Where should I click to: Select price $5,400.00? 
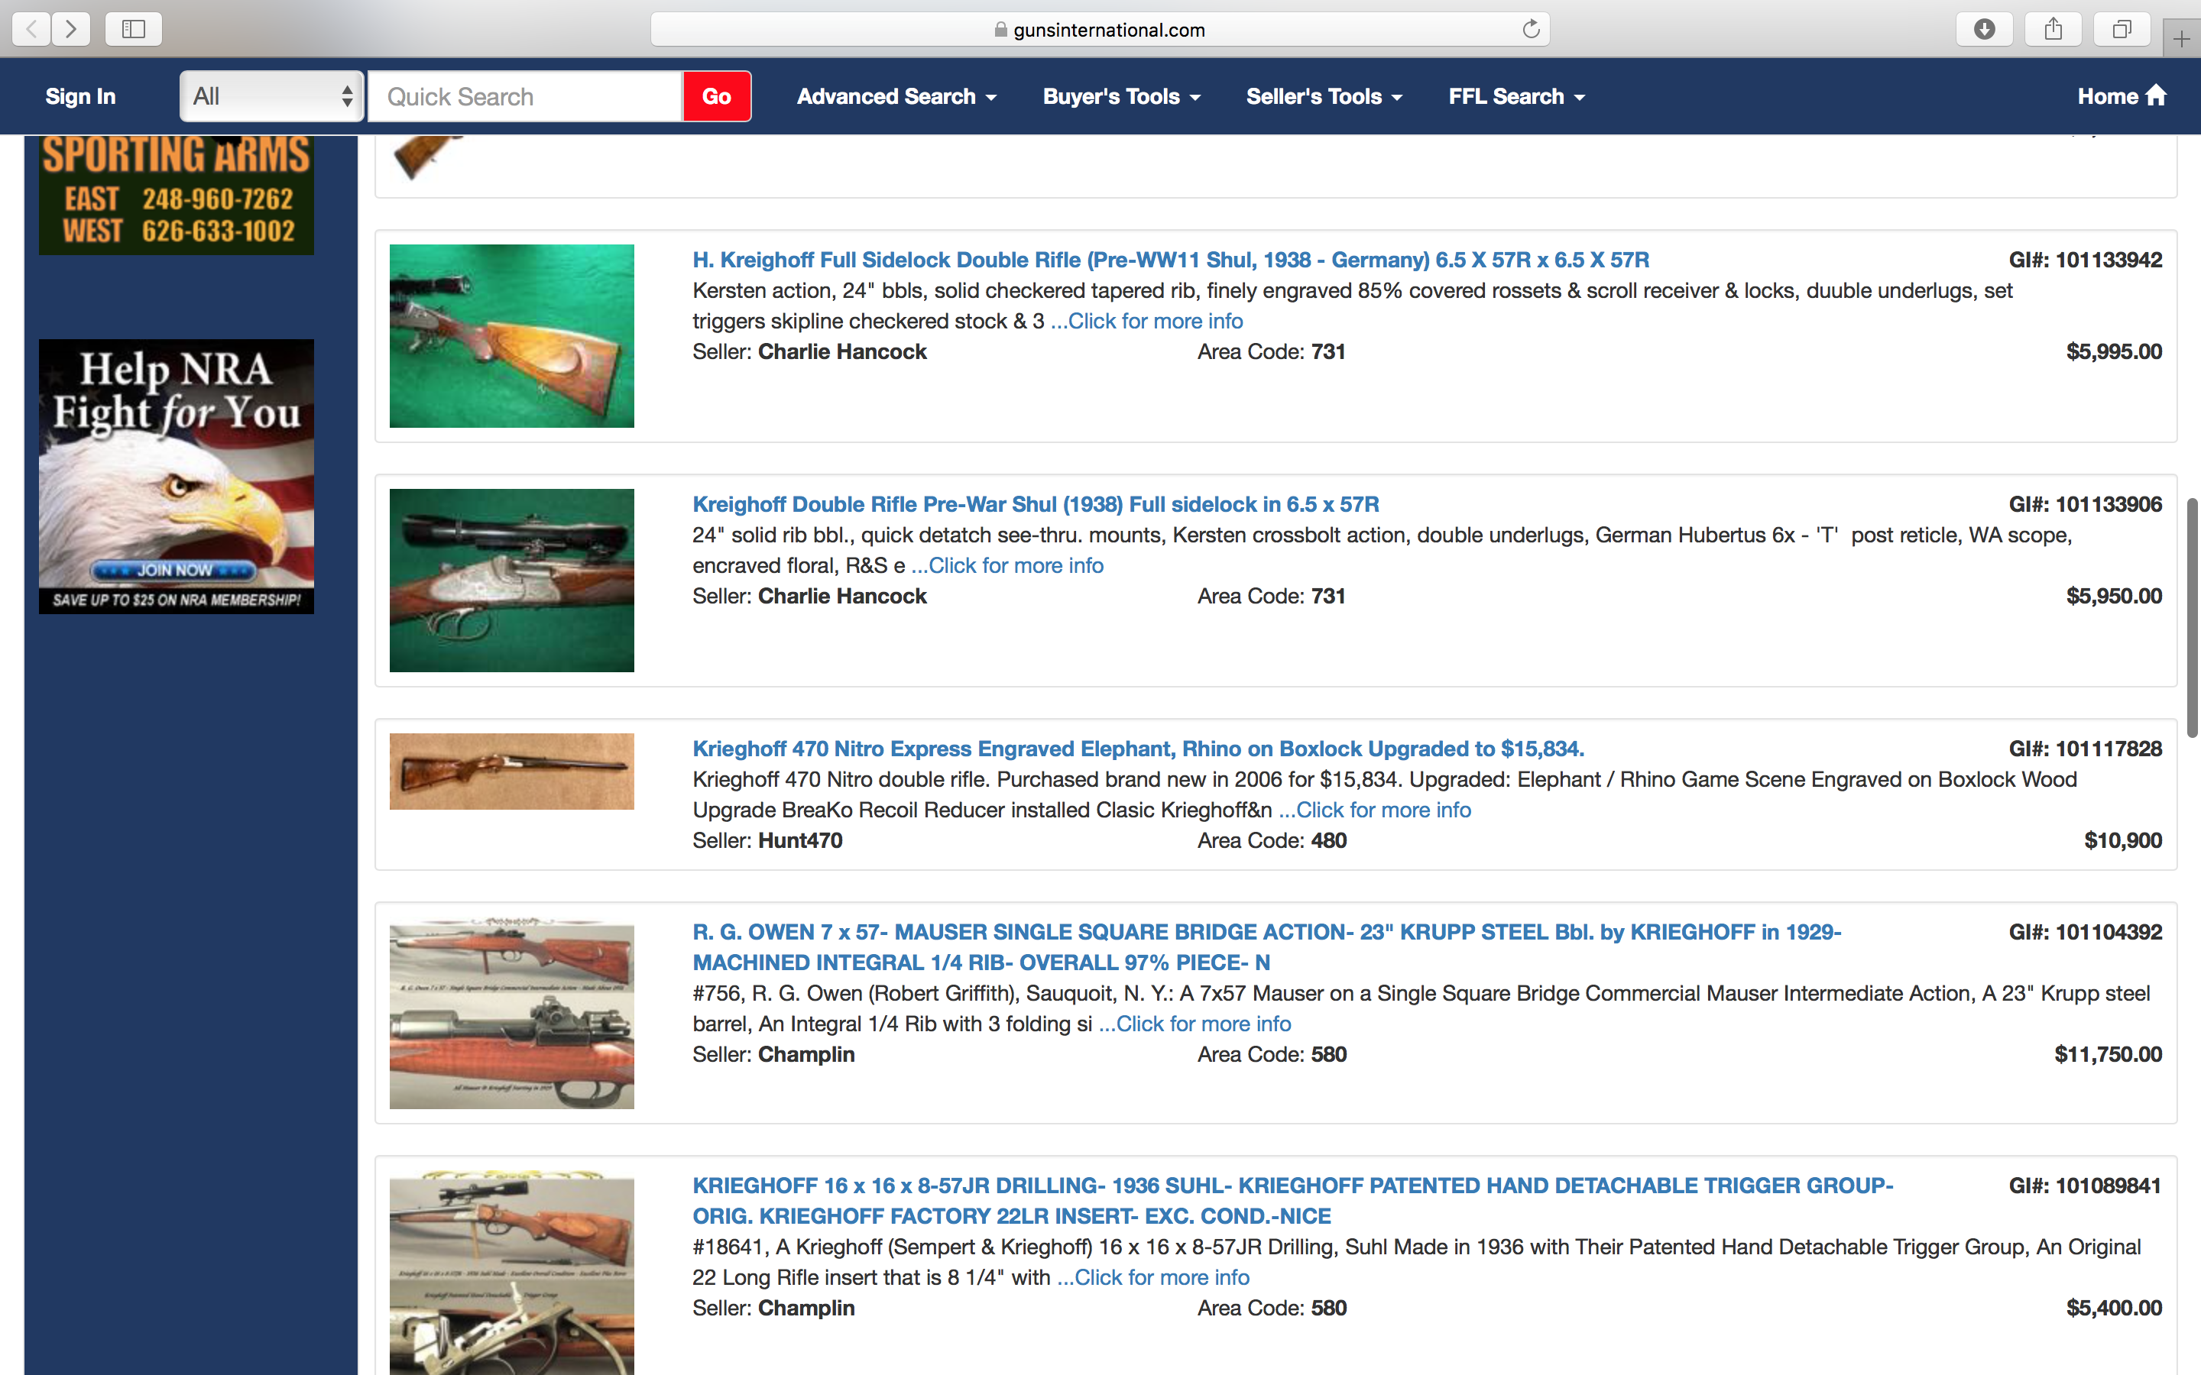coord(2114,1309)
